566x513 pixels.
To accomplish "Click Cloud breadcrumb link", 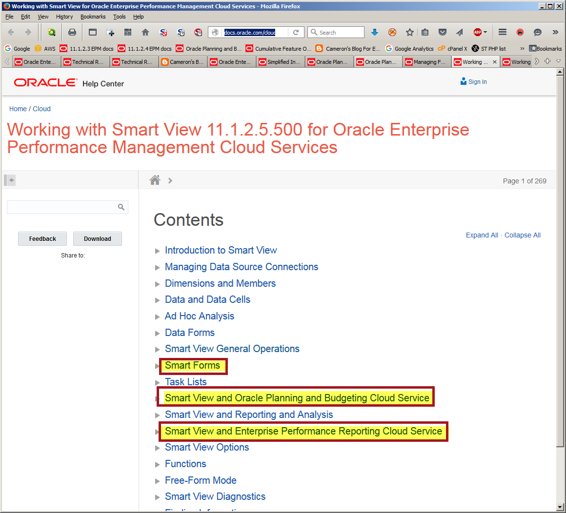I will click(x=41, y=109).
